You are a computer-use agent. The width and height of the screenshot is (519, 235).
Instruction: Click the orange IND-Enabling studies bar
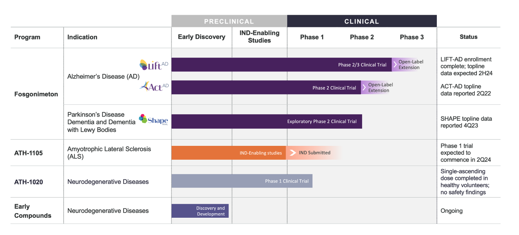pyautogui.click(x=228, y=153)
